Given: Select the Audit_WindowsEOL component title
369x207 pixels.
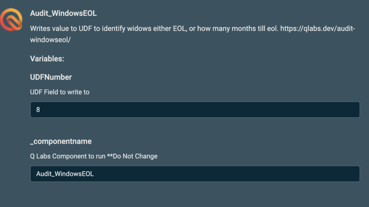Looking at the screenshot, I should [x=63, y=13].
